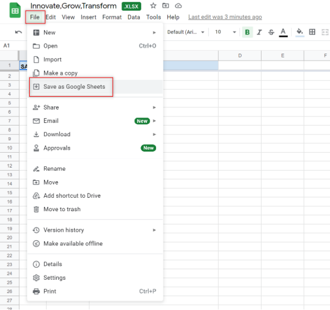Select row 1 header

(x=10, y=65)
